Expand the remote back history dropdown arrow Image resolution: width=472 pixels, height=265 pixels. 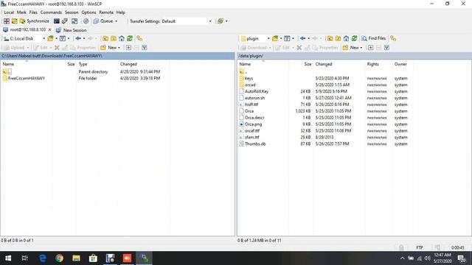pos(308,38)
